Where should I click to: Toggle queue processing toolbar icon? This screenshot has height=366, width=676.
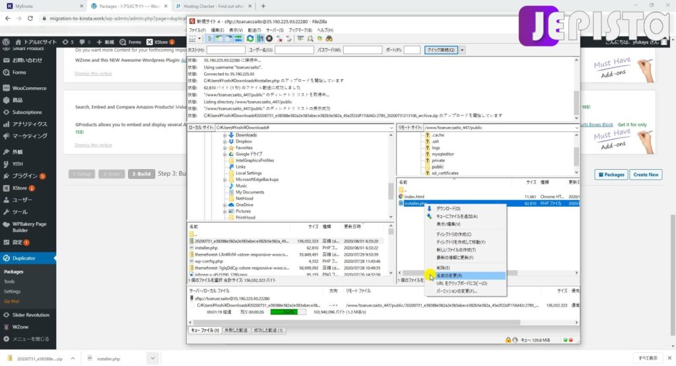260,39
